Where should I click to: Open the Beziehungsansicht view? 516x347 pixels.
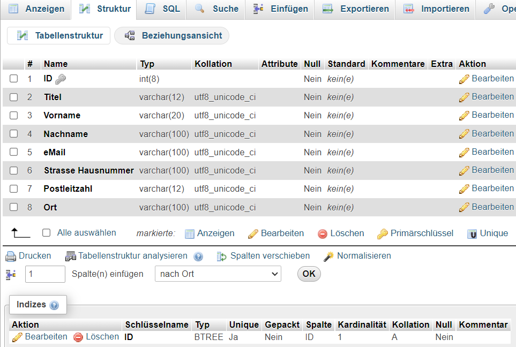172,36
